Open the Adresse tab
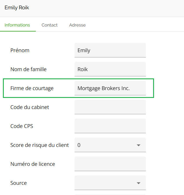 tap(77, 25)
